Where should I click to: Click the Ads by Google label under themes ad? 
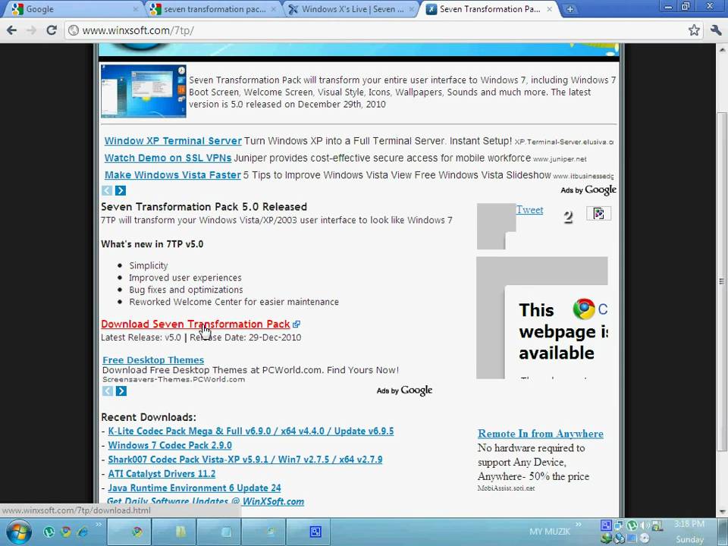pyautogui.click(x=404, y=391)
